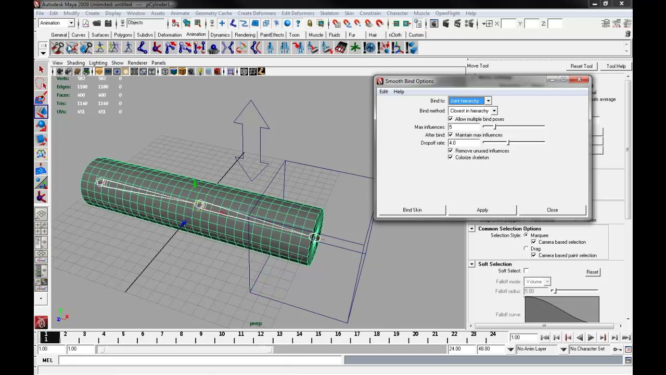Click the Tool Help button

616,66
